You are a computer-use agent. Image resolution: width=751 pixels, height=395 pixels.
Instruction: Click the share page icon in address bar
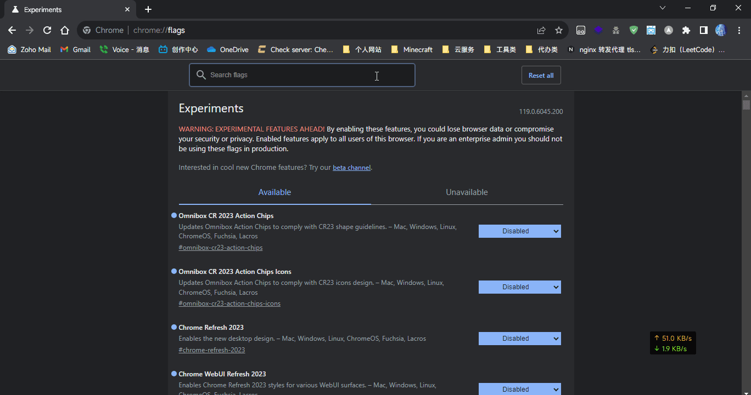pos(541,30)
